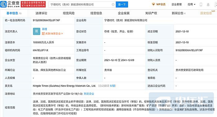Select industry 石油、煤炭及其他燃料加工业
The width and height of the screenshot is (217, 117).
[x=49, y=70]
